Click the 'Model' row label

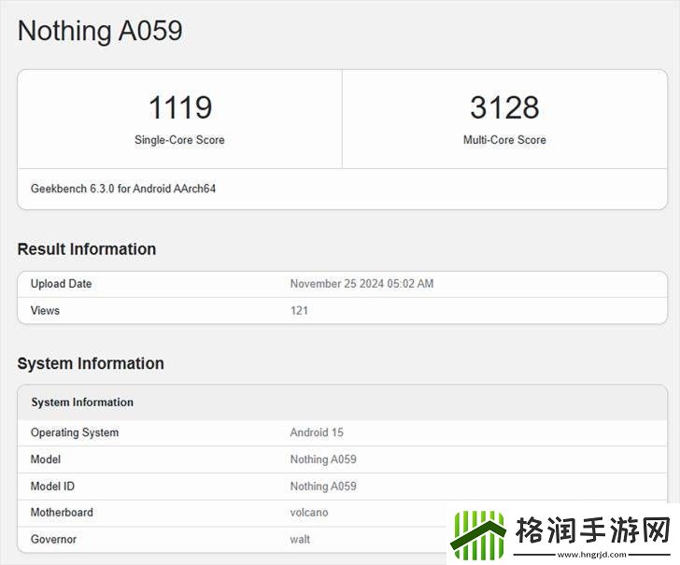coord(46,459)
